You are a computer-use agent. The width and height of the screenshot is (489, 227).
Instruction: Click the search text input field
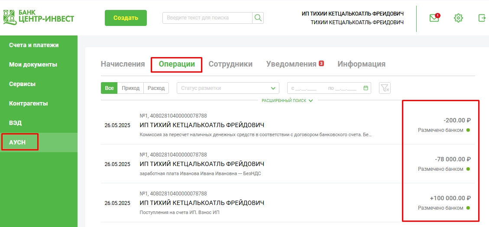pos(207,18)
